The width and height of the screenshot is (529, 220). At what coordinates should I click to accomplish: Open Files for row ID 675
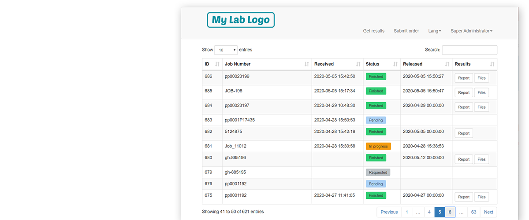[481, 197]
